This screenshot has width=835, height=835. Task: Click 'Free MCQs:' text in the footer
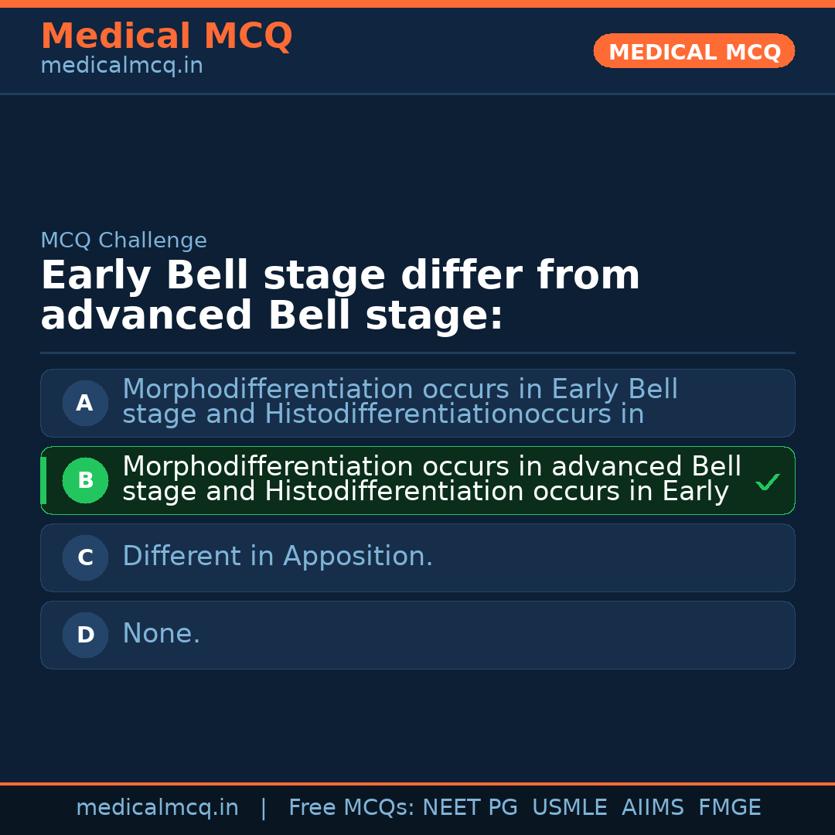point(352,808)
